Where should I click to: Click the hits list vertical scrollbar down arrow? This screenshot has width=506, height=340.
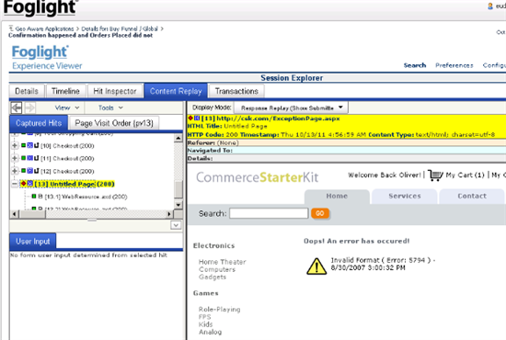(x=178, y=205)
